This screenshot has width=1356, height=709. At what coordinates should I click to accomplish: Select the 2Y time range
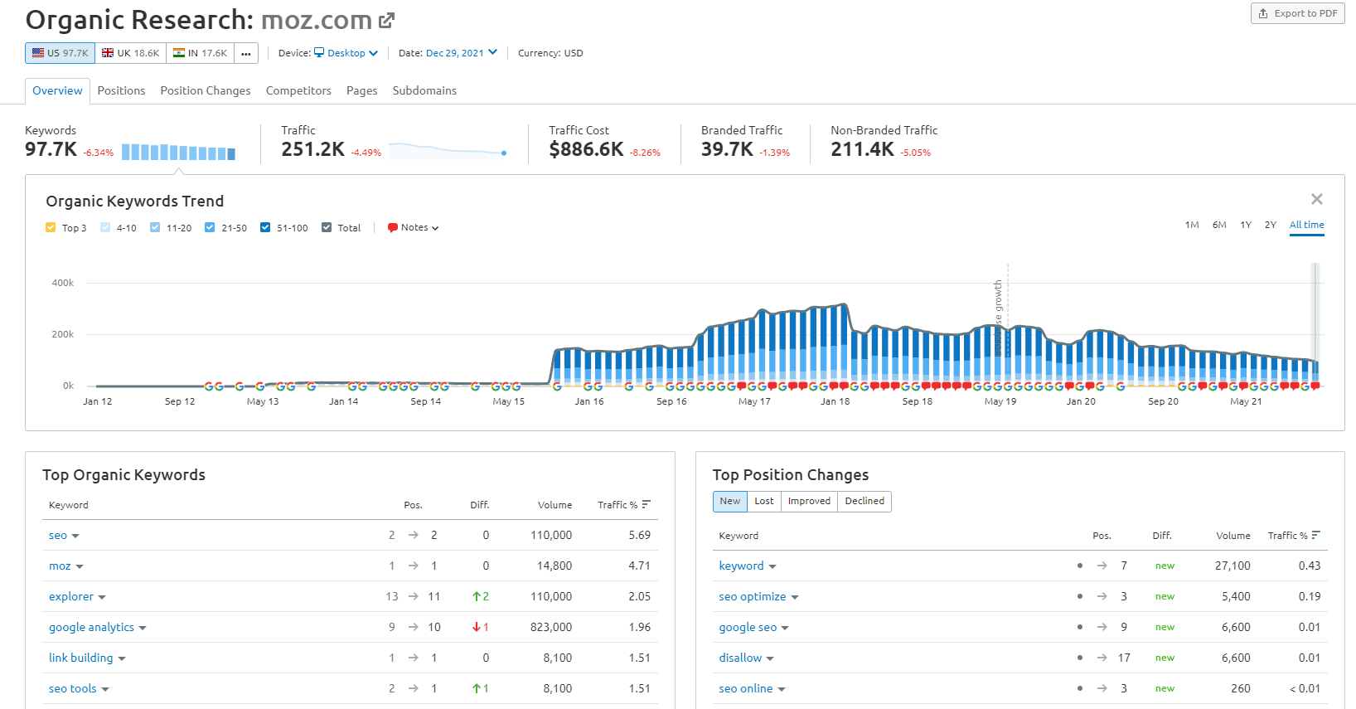(1271, 225)
